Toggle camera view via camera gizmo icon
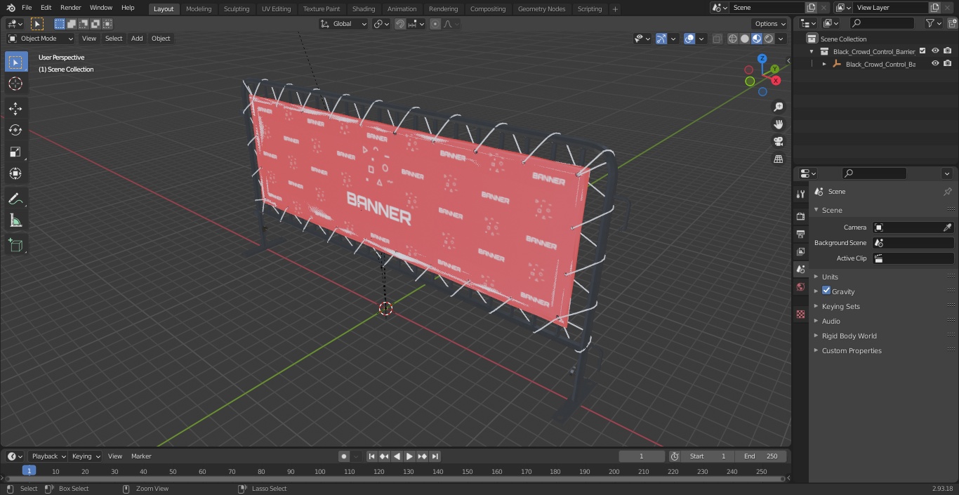This screenshot has height=495, width=959. (778, 142)
